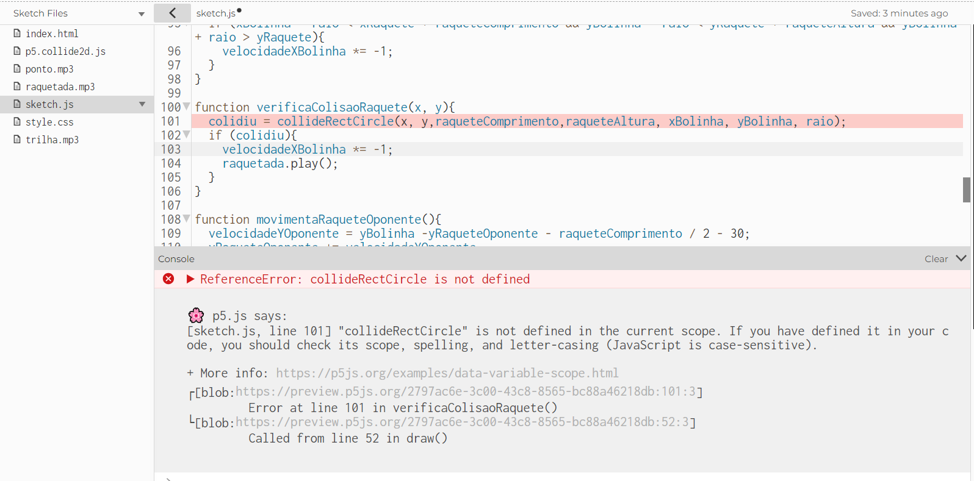Click line number 101 in gutter
974x481 pixels.
coord(171,121)
